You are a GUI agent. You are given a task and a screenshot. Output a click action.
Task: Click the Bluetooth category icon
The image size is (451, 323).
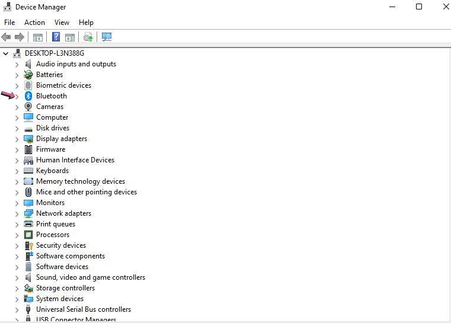pos(28,96)
